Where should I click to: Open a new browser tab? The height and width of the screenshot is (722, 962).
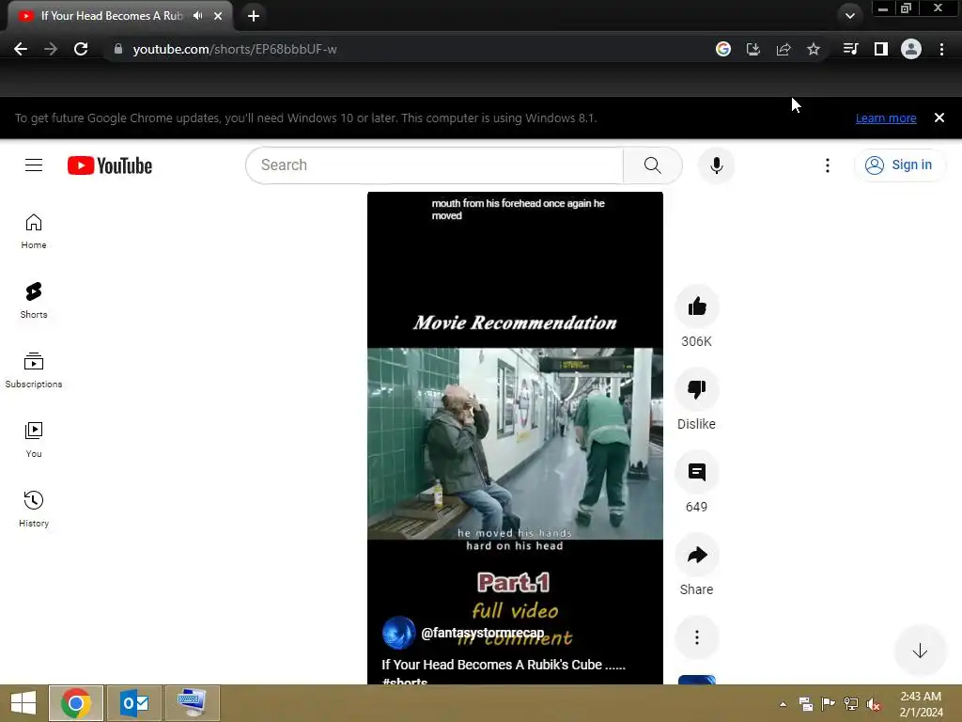(x=254, y=16)
